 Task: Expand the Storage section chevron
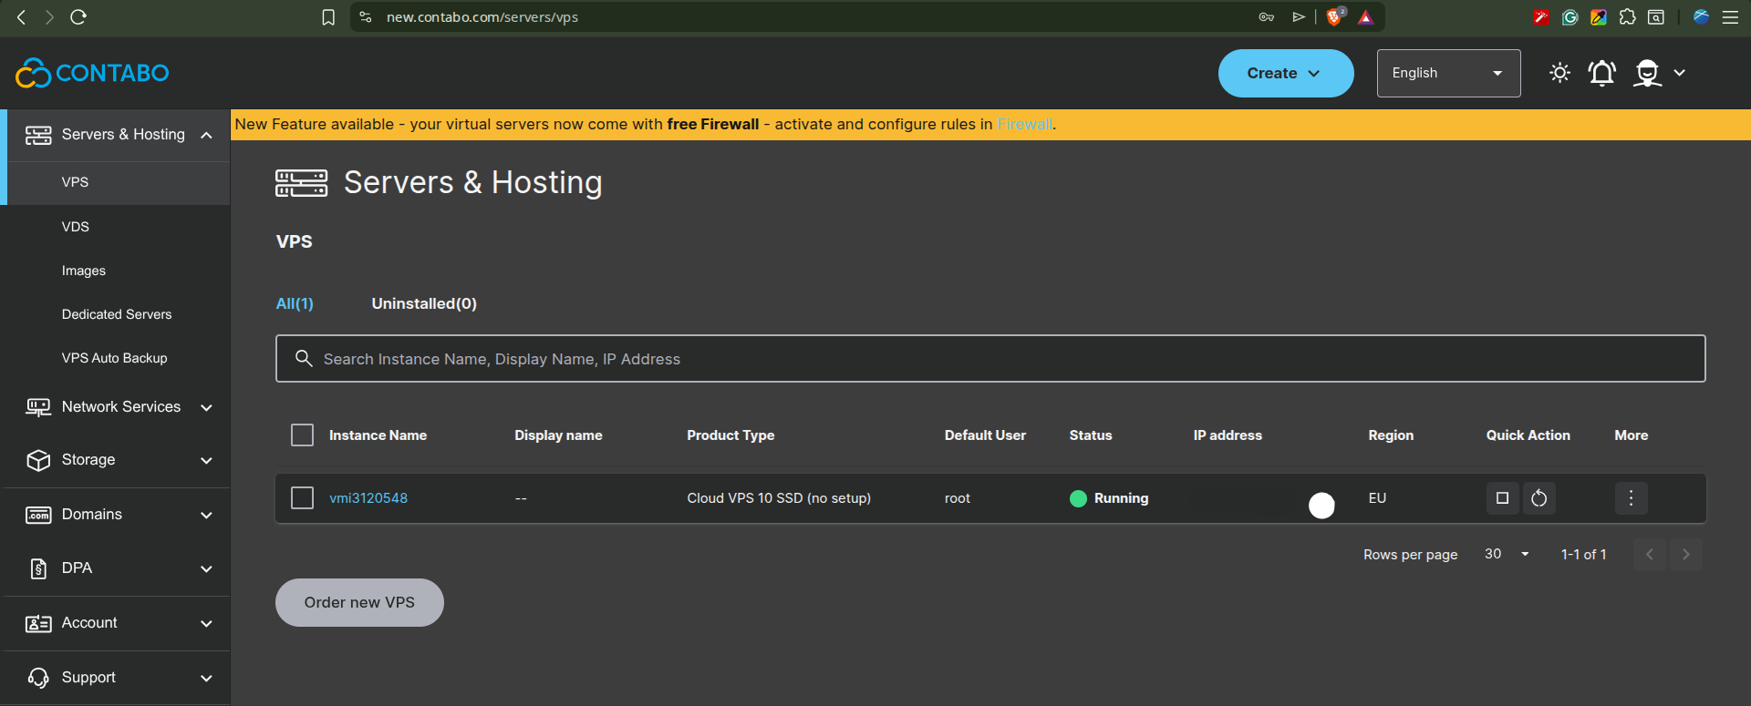click(x=206, y=460)
